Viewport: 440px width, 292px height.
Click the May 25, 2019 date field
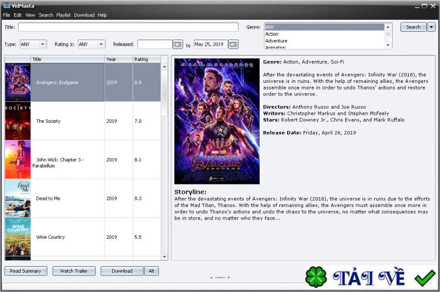211,44
